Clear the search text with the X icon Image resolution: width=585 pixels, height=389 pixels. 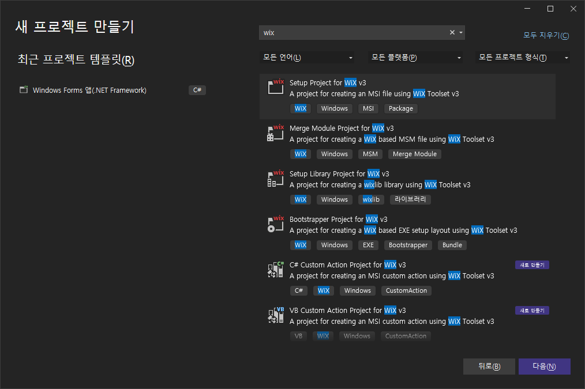tap(452, 32)
